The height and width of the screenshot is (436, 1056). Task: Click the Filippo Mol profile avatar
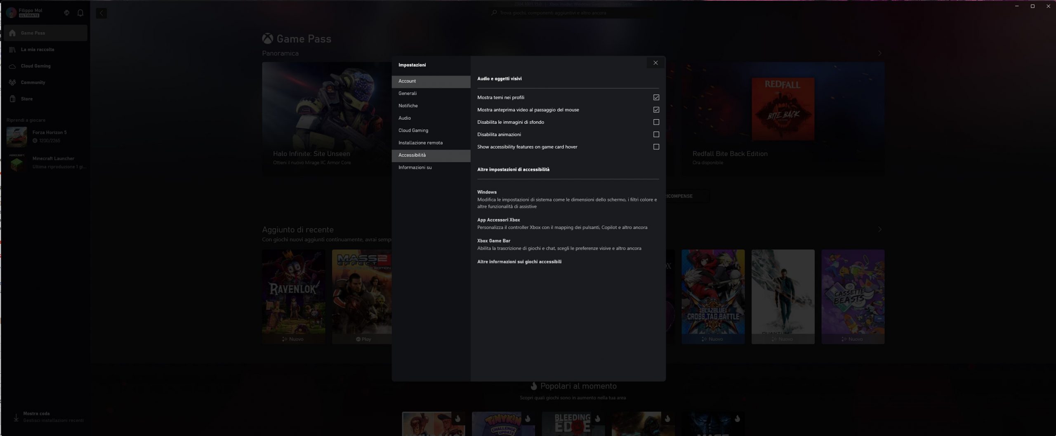12,13
